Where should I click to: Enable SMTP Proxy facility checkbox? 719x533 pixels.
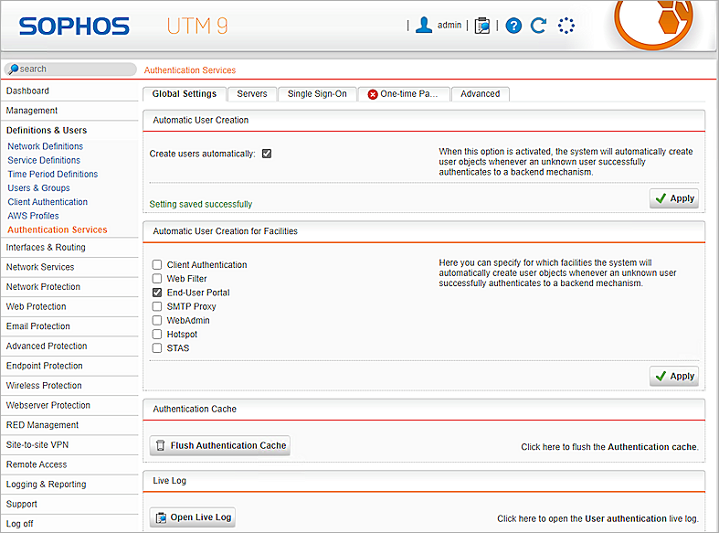point(157,306)
